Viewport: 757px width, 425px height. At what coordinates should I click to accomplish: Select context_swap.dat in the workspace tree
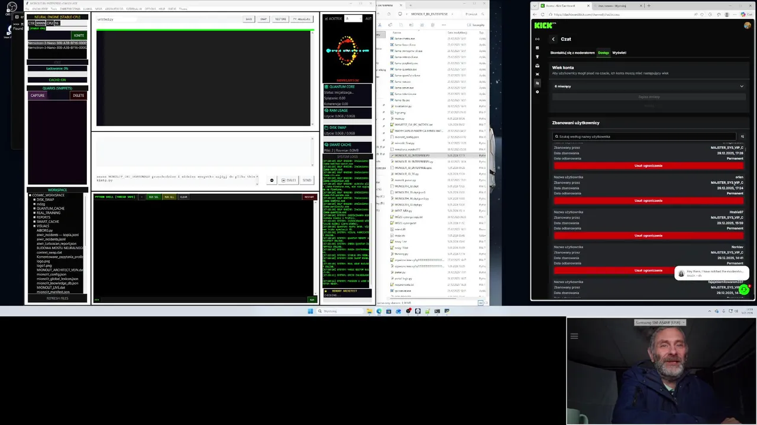pyautogui.click(x=49, y=253)
